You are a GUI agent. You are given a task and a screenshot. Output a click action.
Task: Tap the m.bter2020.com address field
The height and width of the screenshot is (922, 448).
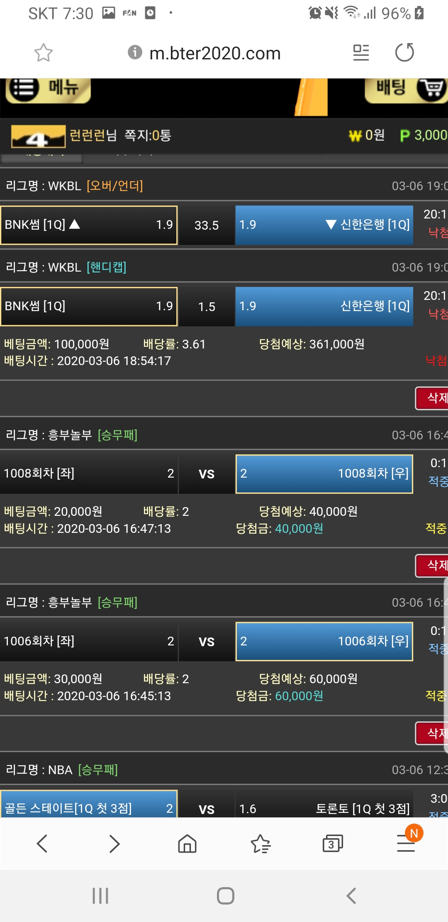(x=215, y=53)
